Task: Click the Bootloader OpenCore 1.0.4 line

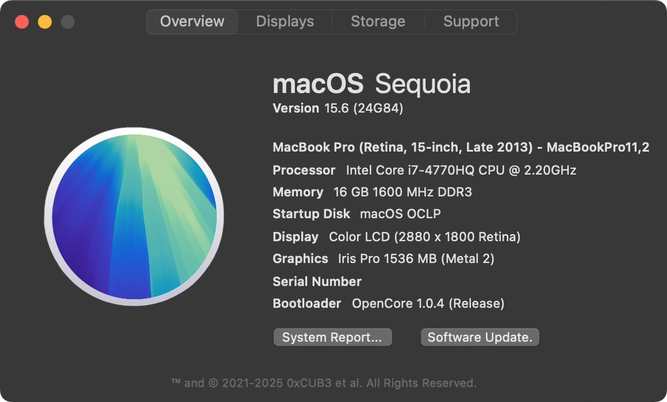Action: (x=388, y=303)
